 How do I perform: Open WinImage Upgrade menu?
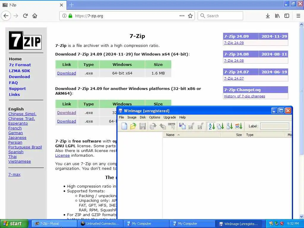[x=170, y=117]
